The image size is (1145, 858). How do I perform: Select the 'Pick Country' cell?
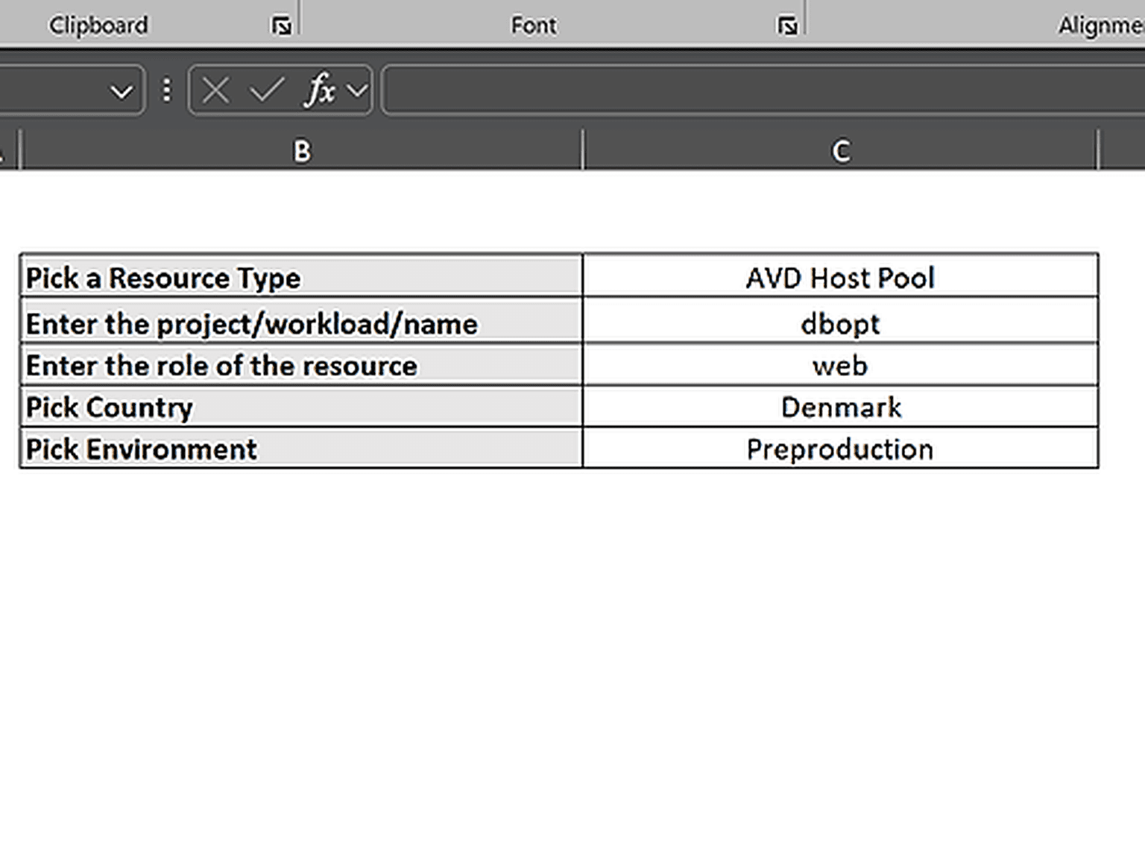click(x=301, y=406)
